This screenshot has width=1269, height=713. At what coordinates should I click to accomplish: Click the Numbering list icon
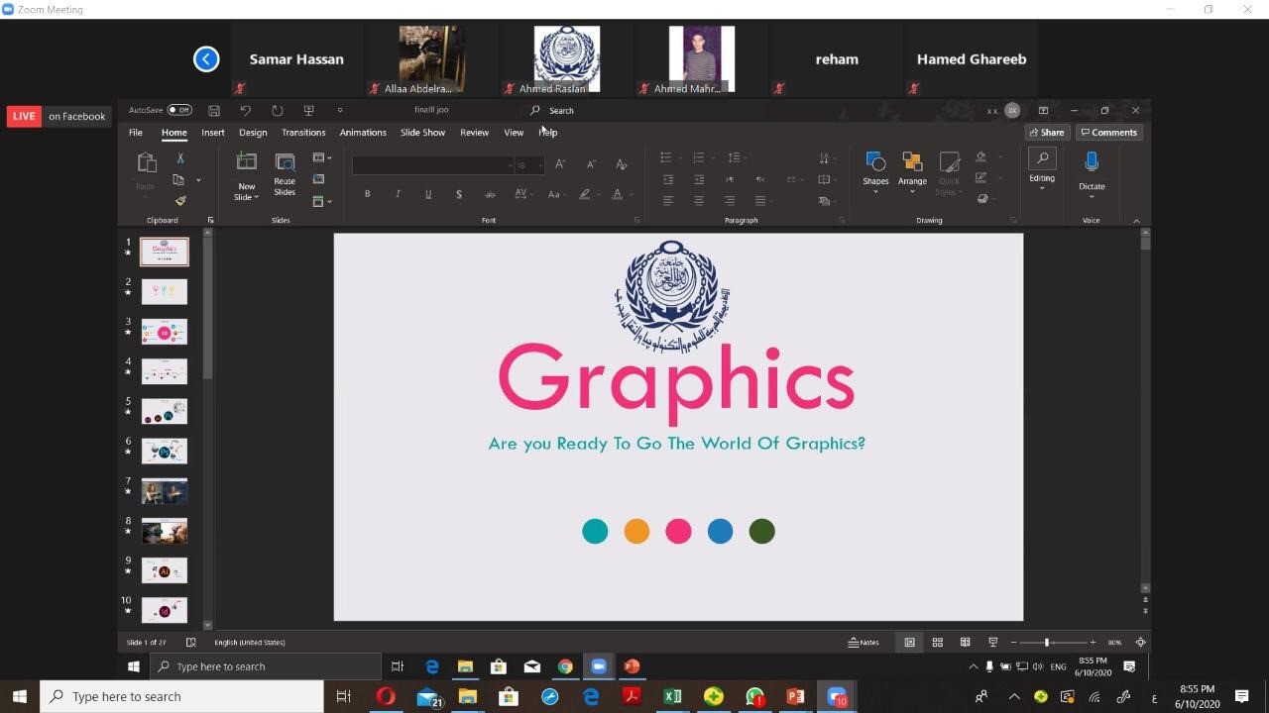point(699,157)
